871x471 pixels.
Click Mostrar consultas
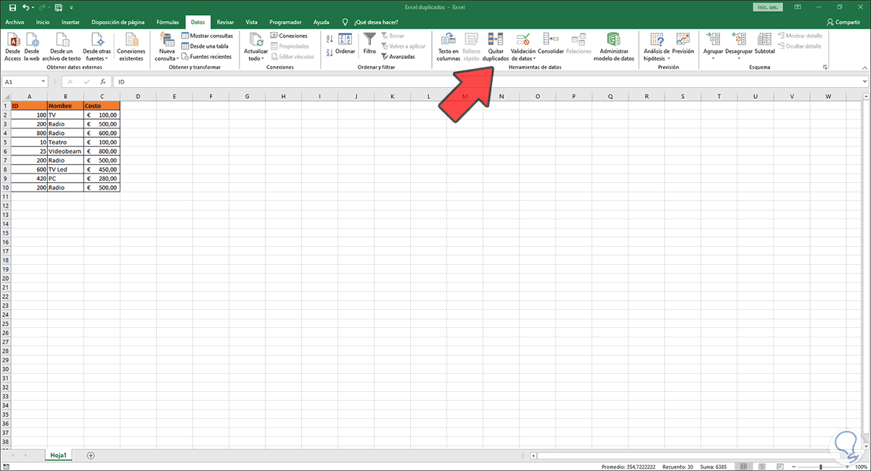(207, 36)
